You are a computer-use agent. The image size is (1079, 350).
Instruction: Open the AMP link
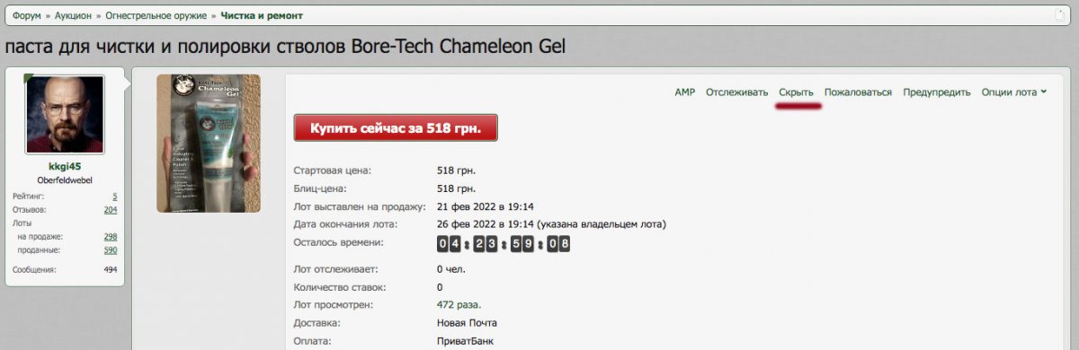pyautogui.click(x=685, y=92)
